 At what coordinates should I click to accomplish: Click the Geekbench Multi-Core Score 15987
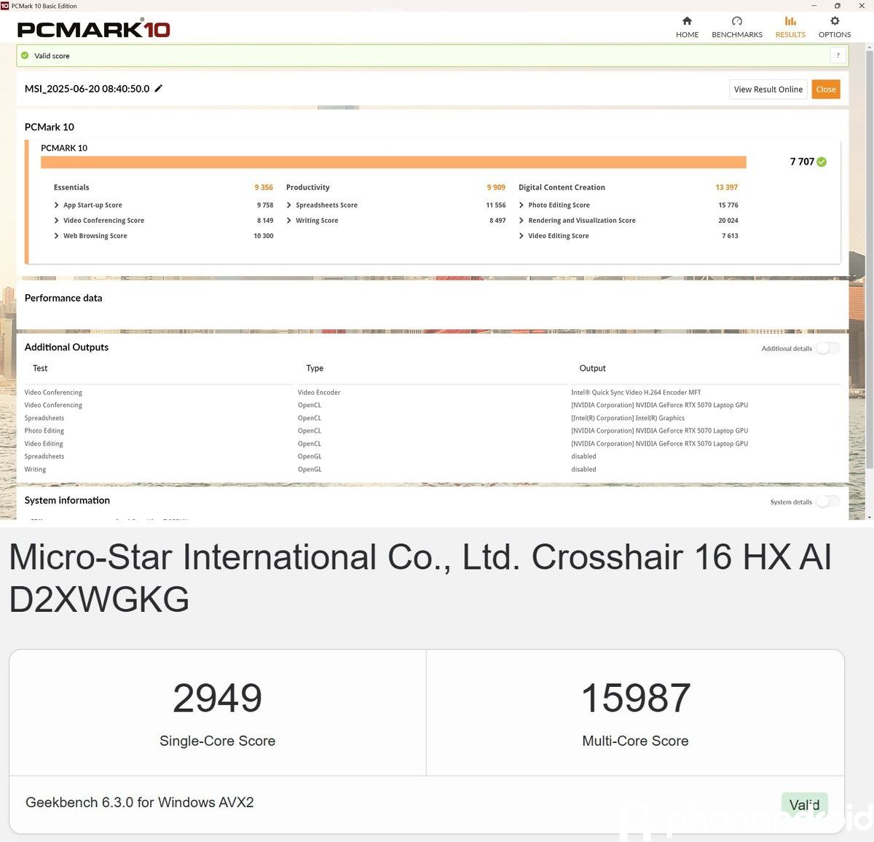(636, 699)
